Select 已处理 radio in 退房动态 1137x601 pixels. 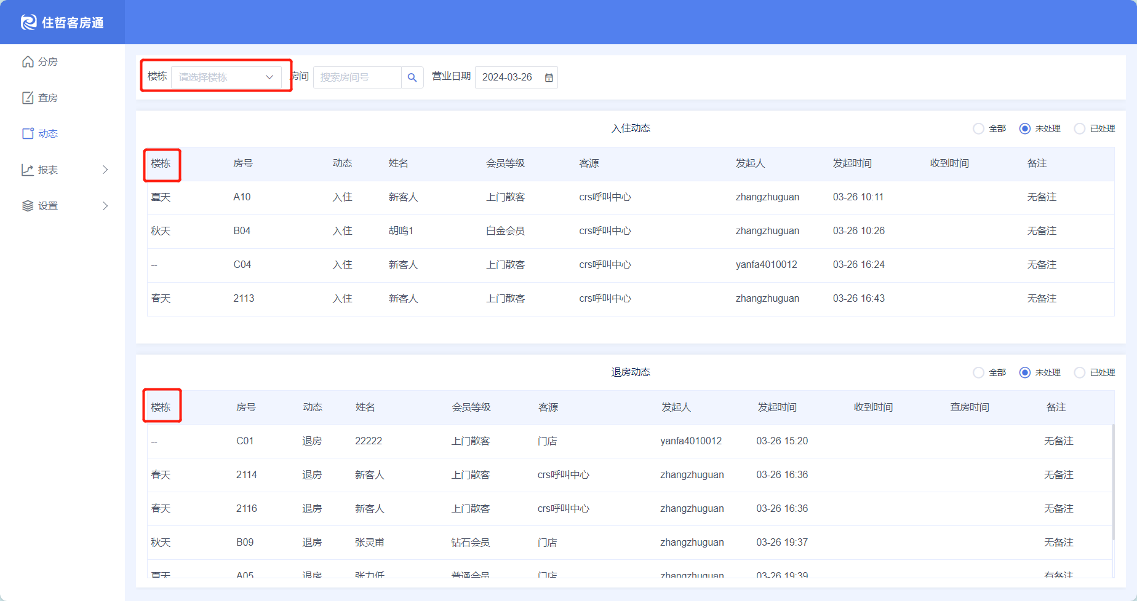tap(1080, 372)
